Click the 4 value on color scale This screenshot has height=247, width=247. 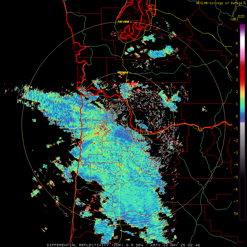pyautogui.click(x=237, y=68)
